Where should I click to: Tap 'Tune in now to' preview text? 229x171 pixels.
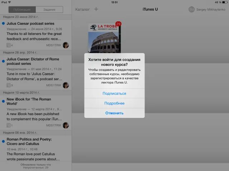pyautogui.click(x=34, y=76)
